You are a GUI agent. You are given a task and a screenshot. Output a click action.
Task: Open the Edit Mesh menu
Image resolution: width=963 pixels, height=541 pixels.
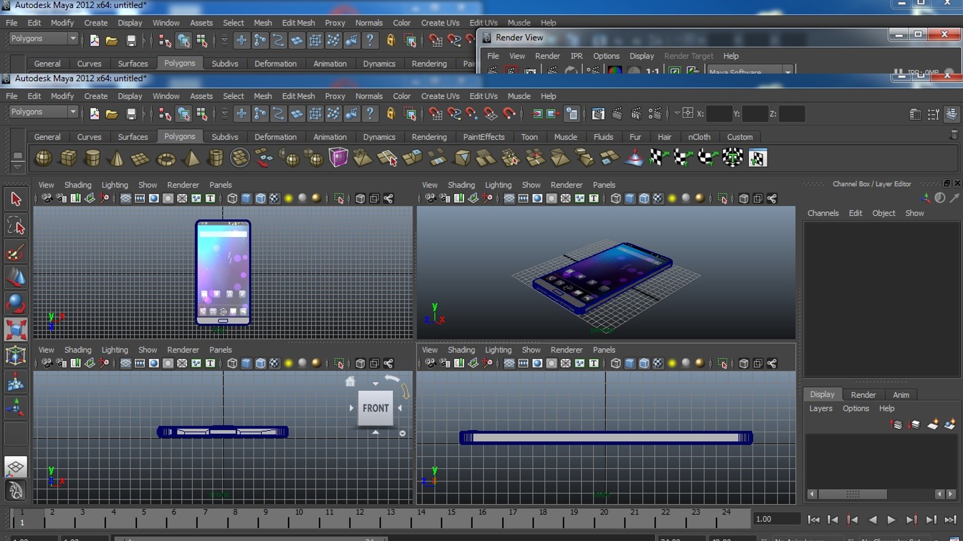pos(298,96)
